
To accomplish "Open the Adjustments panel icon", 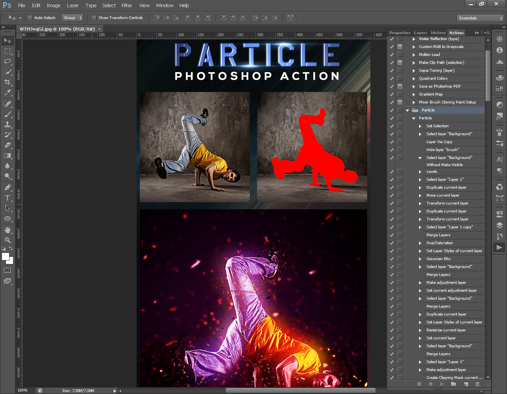I will click(x=499, y=105).
